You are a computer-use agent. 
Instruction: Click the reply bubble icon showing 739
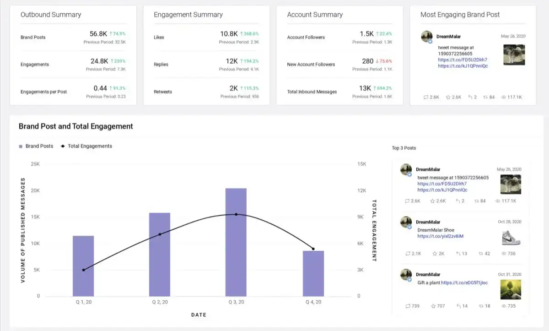409,306
